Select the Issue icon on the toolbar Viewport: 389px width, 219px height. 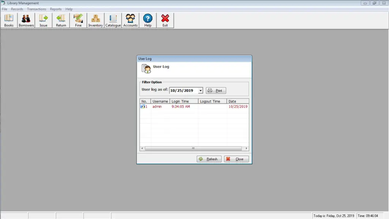(x=43, y=20)
